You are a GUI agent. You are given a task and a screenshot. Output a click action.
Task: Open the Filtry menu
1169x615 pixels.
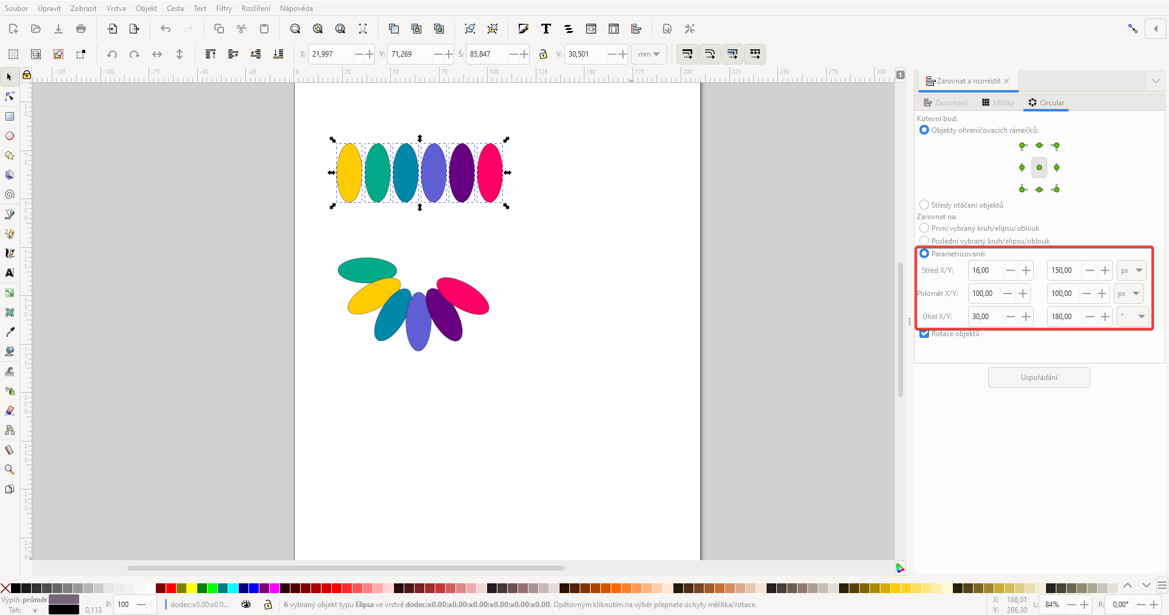(223, 9)
